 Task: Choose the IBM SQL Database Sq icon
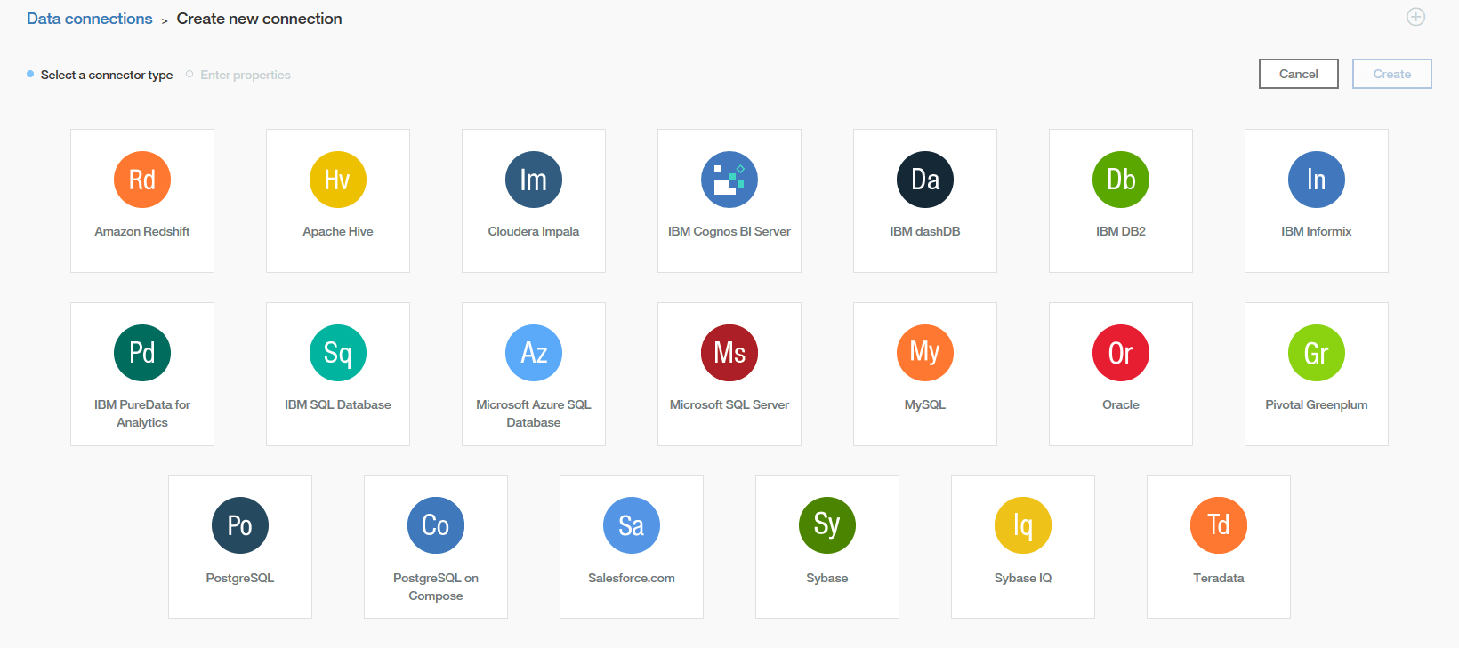tap(338, 353)
